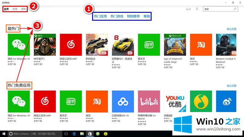This screenshot has width=244, height=137.
Task: Click the 百度网盘Win 10 title text
Action: (x=120, y=116)
